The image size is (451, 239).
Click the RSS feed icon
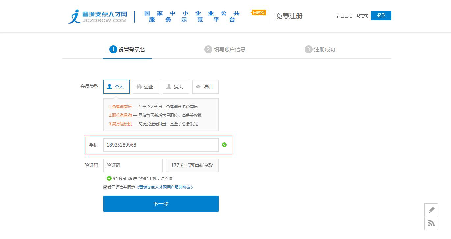point(431,224)
